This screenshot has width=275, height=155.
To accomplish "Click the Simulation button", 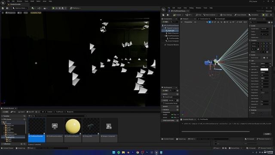I will [x=254, y=15].
